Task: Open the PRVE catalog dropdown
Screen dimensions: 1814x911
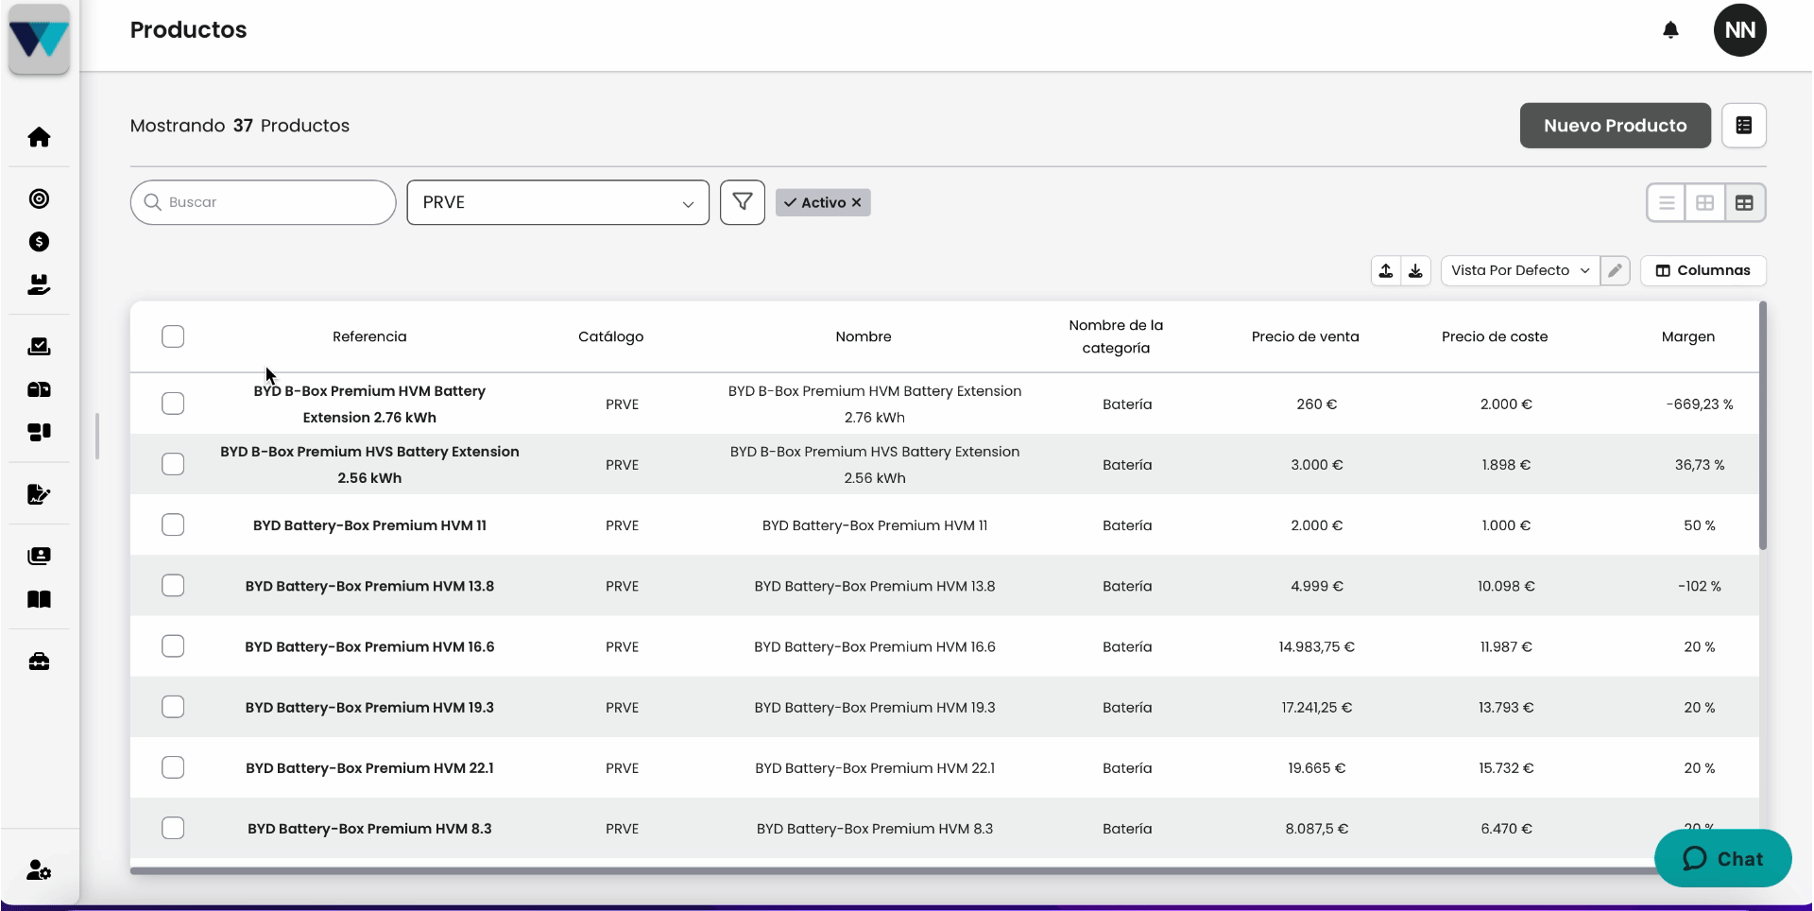Action: point(558,202)
